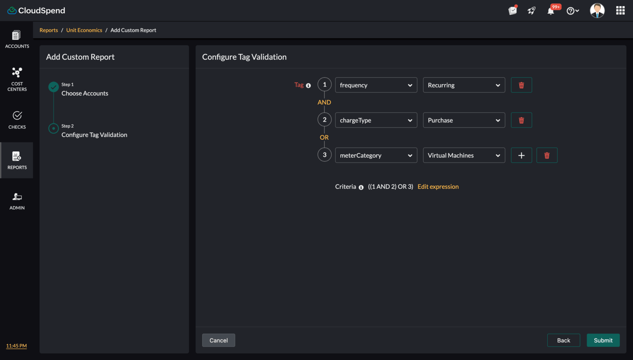The width and height of the screenshot is (633, 360).
Task: Edit the criteria expression
Action: click(438, 186)
